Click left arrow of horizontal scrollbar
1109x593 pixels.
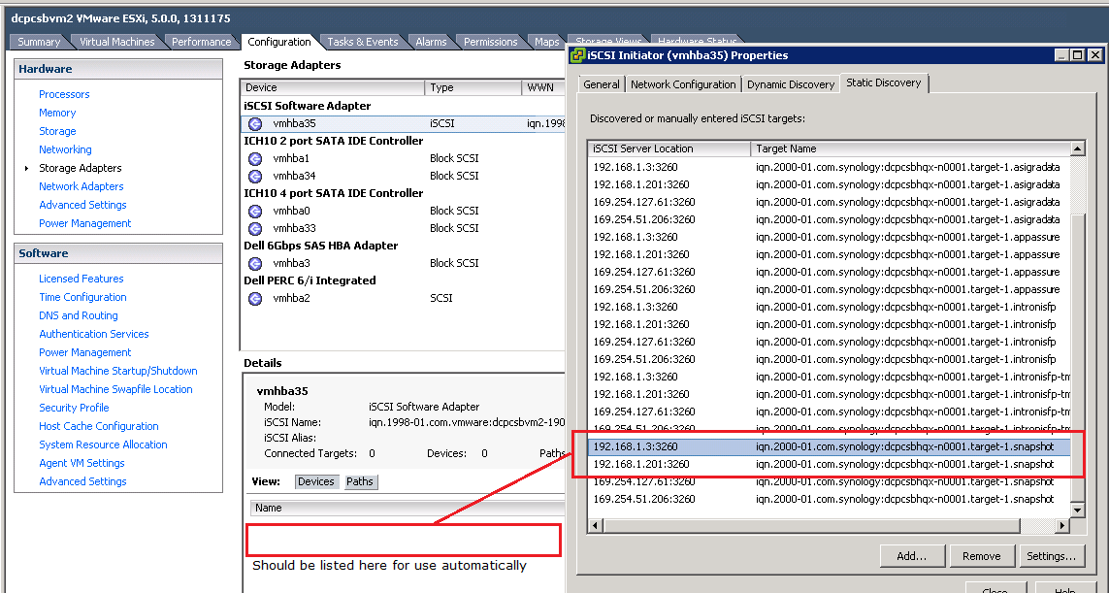click(595, 526)
